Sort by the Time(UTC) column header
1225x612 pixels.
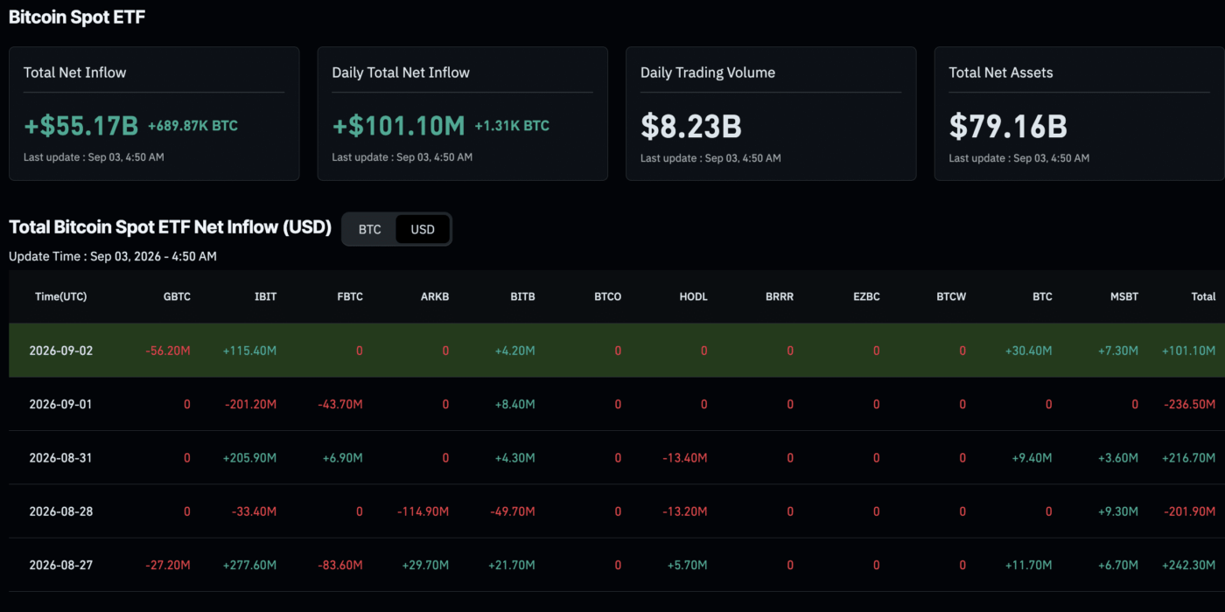click(x=61, y=296)
